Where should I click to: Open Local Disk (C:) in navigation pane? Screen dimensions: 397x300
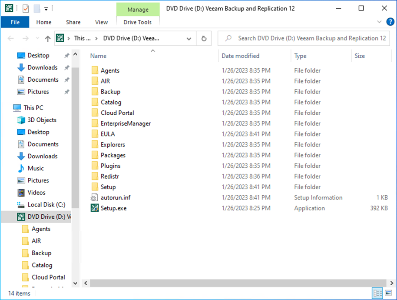point(46,205)
